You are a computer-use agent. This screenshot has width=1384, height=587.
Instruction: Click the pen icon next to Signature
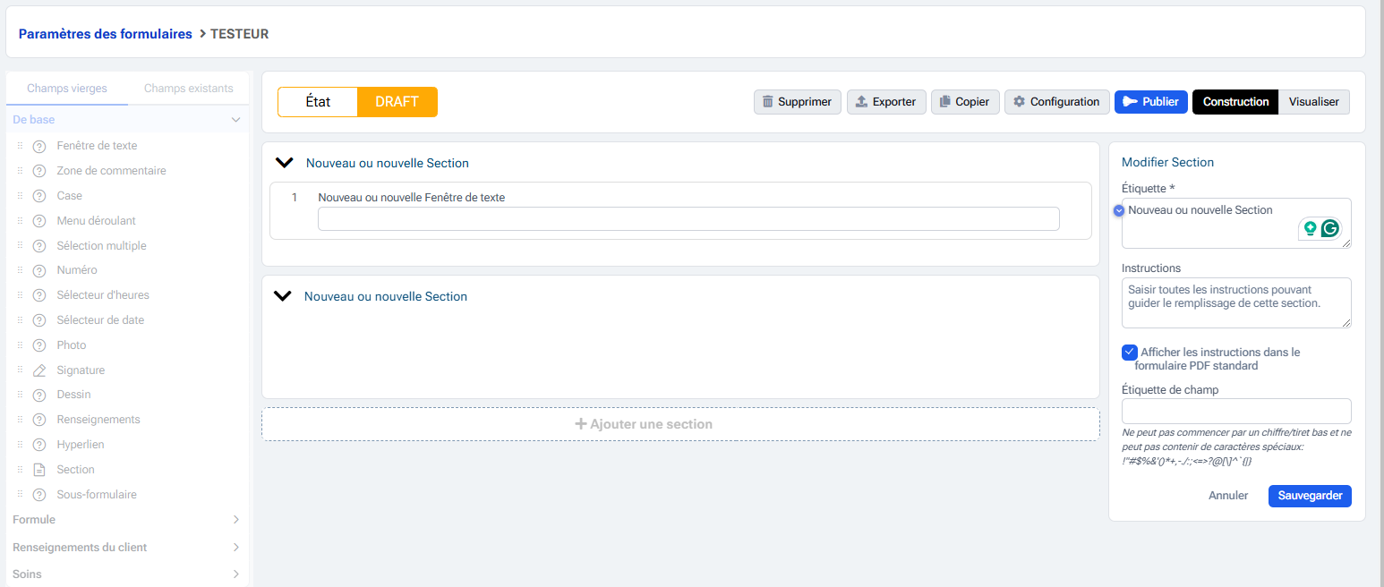point(39,370)
